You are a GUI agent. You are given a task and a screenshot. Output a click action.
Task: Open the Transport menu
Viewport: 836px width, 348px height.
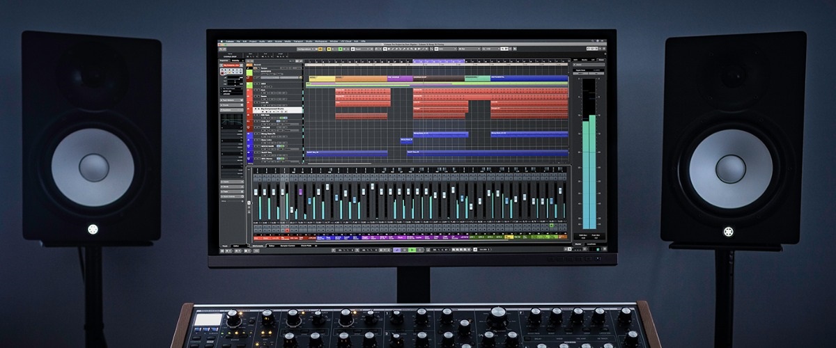click(298, 41)
